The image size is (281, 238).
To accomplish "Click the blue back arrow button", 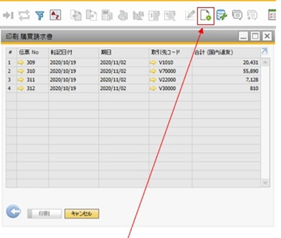I will (x=13, y=212).
